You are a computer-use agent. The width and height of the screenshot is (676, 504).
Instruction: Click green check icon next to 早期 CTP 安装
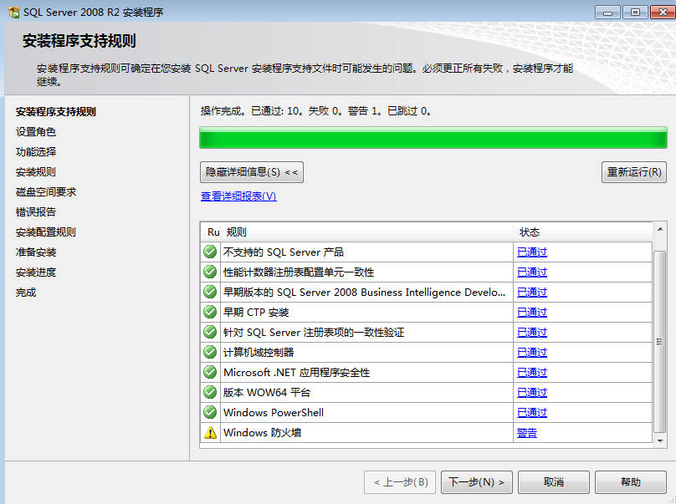point(210,312)
